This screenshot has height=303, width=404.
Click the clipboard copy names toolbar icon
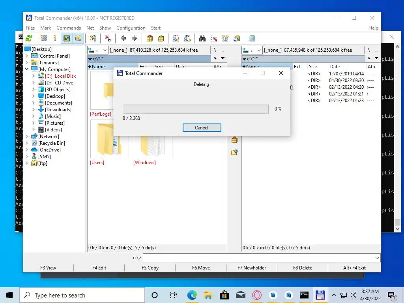237,38
